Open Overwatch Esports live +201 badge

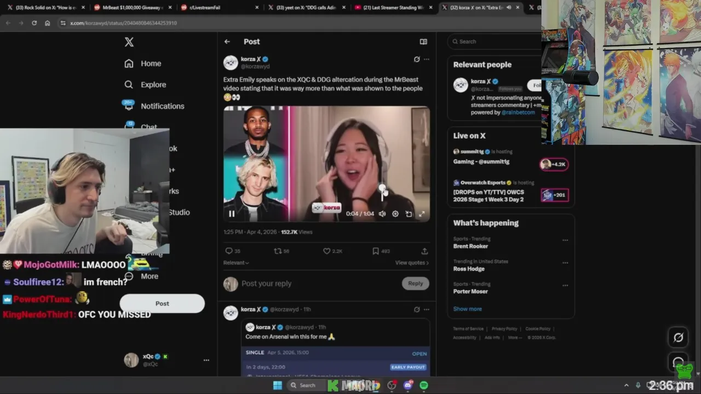coord(554,195)
